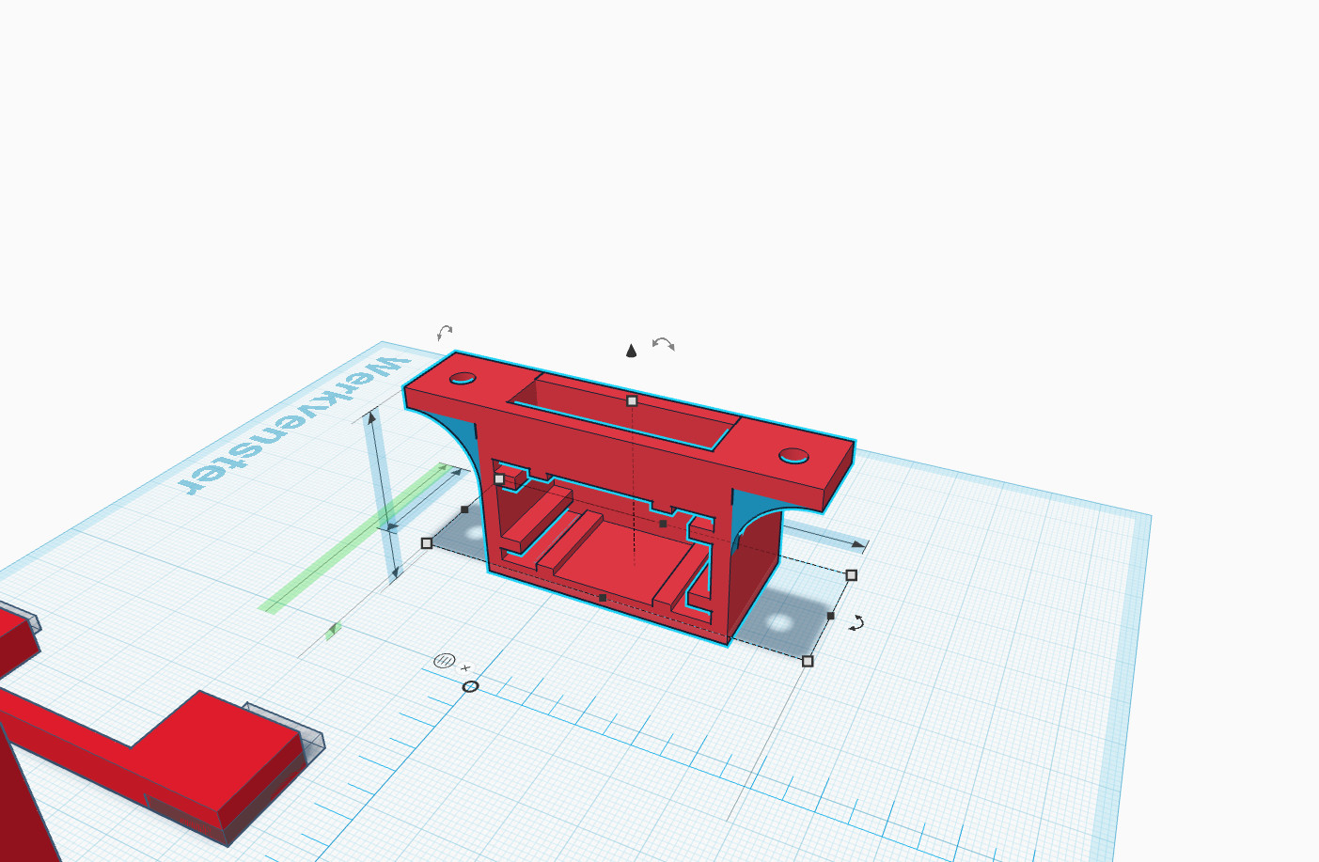Click the hatched-circle workplane origin icon

pos(443,661)
